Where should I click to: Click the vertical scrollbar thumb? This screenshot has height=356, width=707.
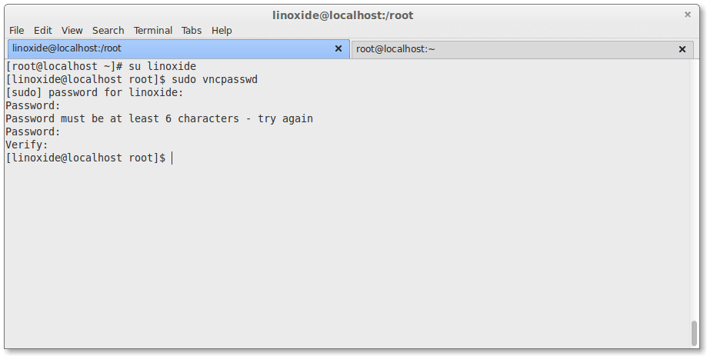[x=695, y=333]
